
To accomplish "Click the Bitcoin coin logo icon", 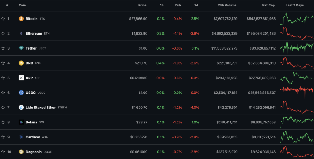I will [21, 19].
